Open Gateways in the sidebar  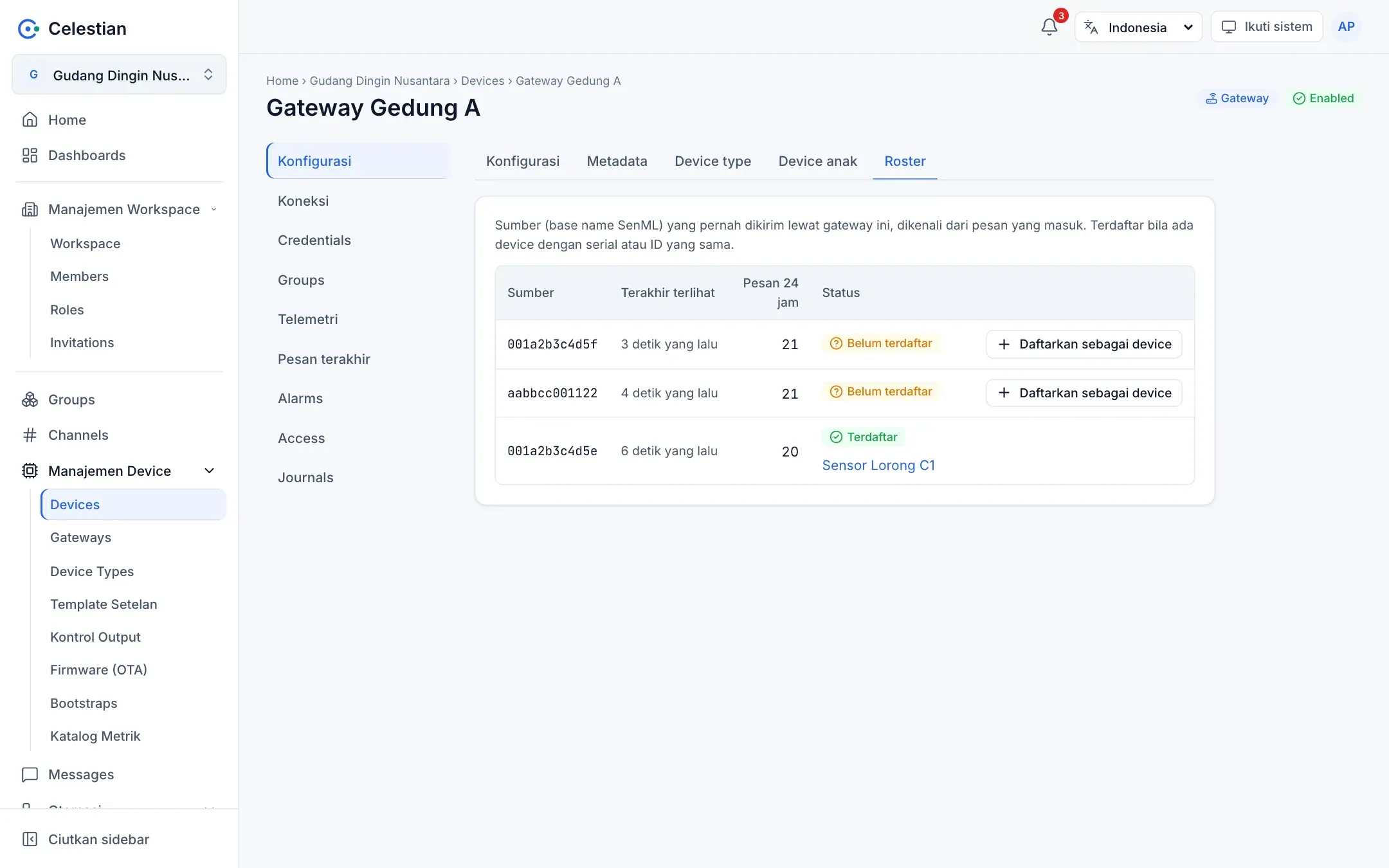(x=133, y=538)
